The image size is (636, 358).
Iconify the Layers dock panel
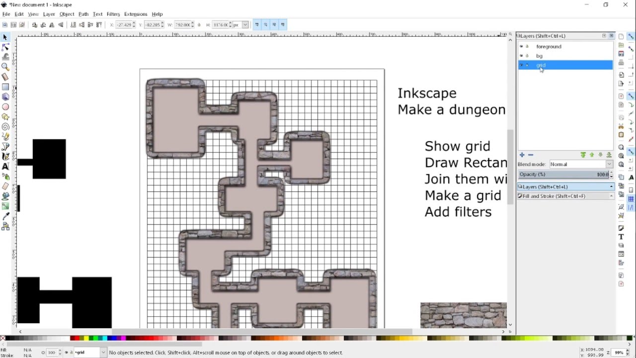(x=604, y=36)
